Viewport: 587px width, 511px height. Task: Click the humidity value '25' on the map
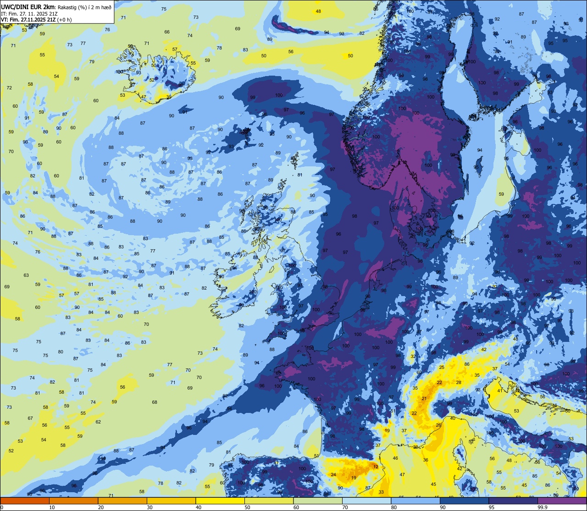[x=442, y=368]
